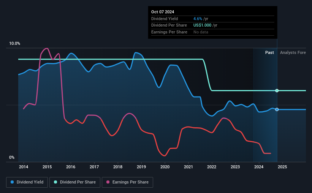Click the 2025 x-axis label
The height and width of the screenshot is (193, 312).
[x=282, y=167]
